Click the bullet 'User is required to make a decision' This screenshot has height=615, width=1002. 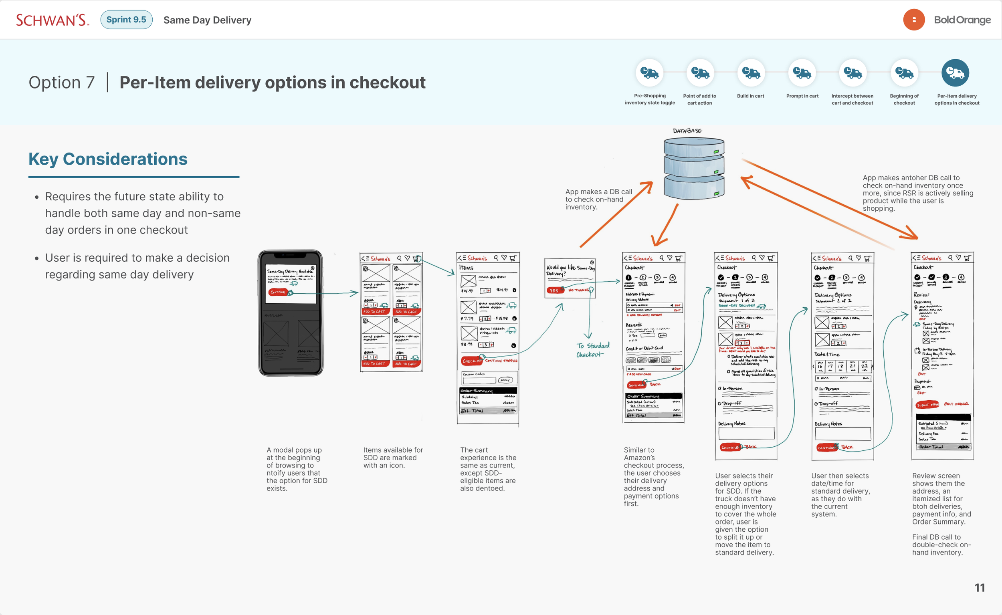137,266
